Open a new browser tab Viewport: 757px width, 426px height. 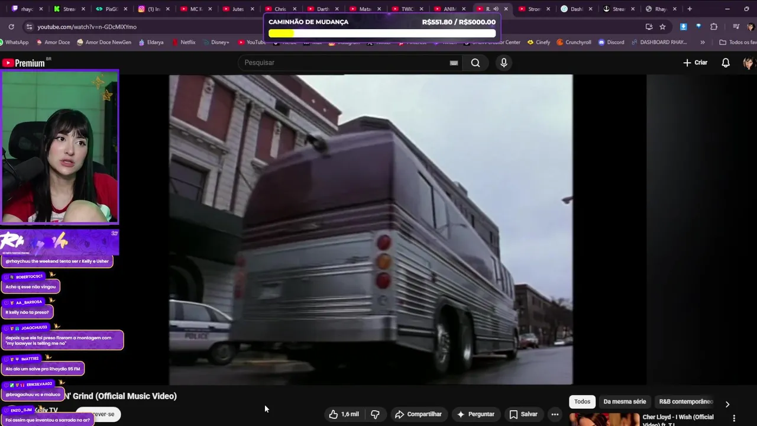click(x=690, y=9)
